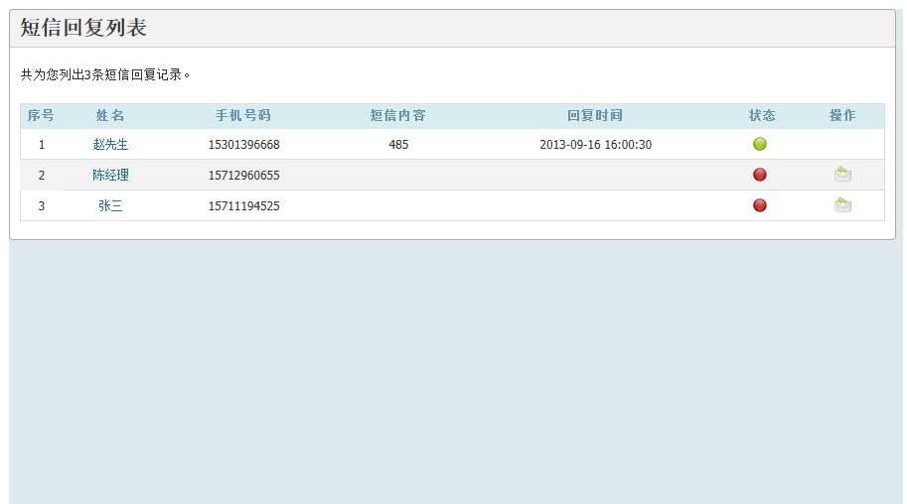Select phone number 15712960655

[243, 176]
